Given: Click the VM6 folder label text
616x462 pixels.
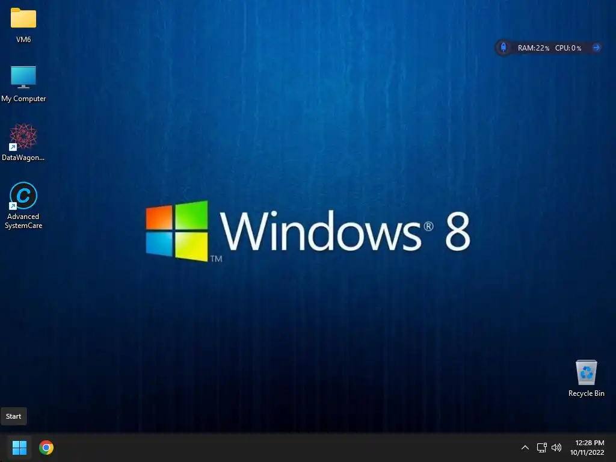Looking at the screenshot, I should [x=23, y=39].
